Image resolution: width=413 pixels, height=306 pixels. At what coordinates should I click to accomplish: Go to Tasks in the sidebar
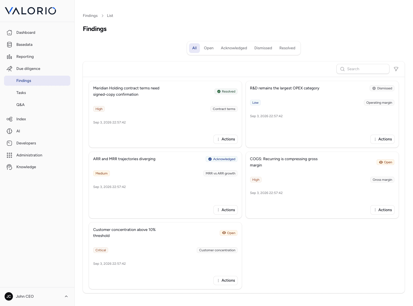(x=37, y=93)
